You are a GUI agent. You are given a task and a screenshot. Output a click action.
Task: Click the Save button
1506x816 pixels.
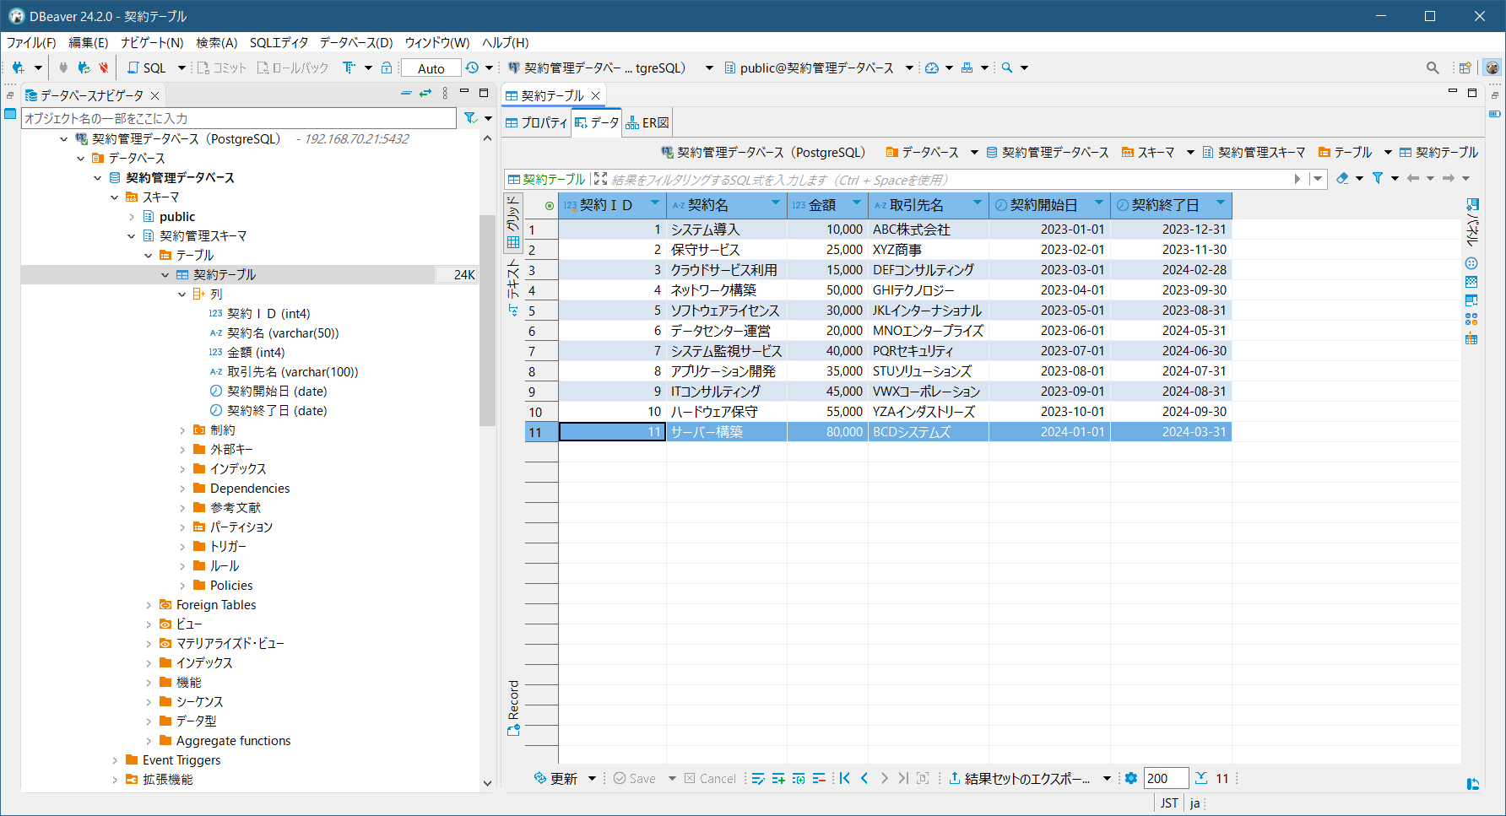[x=634, y=778]
